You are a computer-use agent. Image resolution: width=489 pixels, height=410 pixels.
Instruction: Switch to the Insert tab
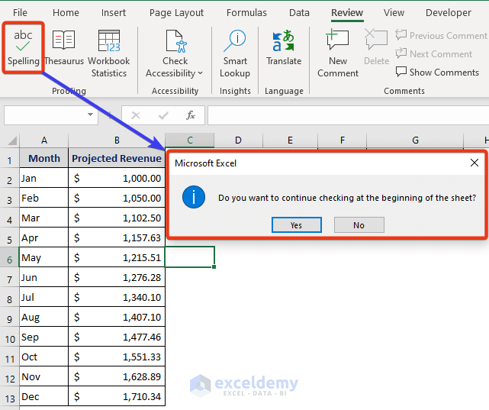coord(114,12)
